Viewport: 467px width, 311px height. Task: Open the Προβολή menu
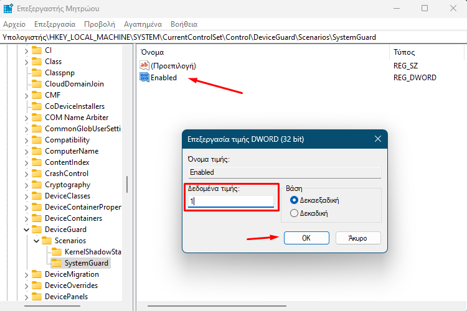point(100,24)
